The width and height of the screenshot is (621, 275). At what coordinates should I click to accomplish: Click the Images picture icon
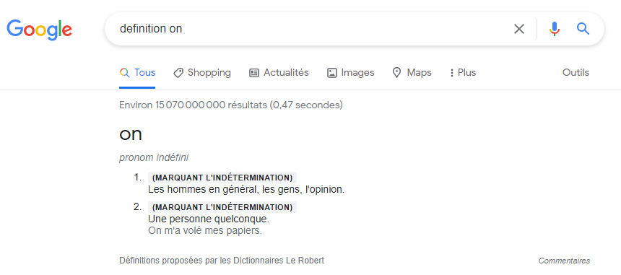(x=332, y=73)
